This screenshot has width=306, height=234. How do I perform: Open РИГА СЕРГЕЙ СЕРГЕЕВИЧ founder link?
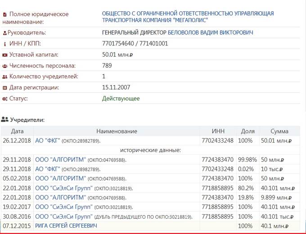point(66,226)
